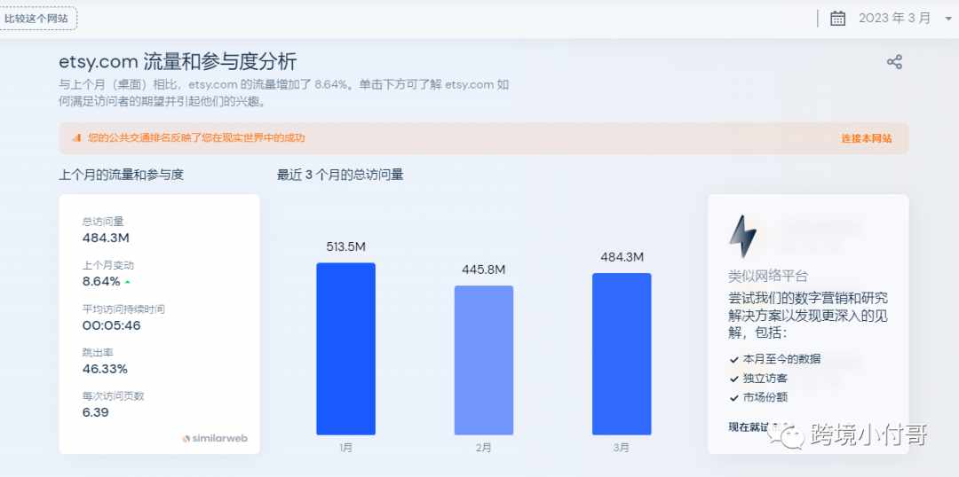The width and height of the screenshot is (959, 477).
Task: Click the 每次访问页数 value 6.39
Action: click(x=95, y=412)
